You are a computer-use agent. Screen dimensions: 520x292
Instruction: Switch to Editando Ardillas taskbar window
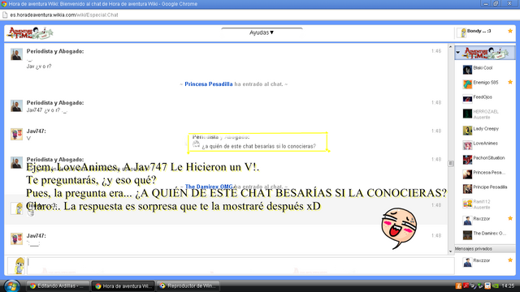[x=58, y=286]
